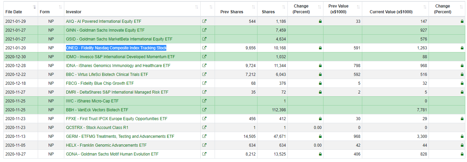467x162 pixels.
Task: Click lock icon in GERM value change column
Action: click(x=462, y=136)
